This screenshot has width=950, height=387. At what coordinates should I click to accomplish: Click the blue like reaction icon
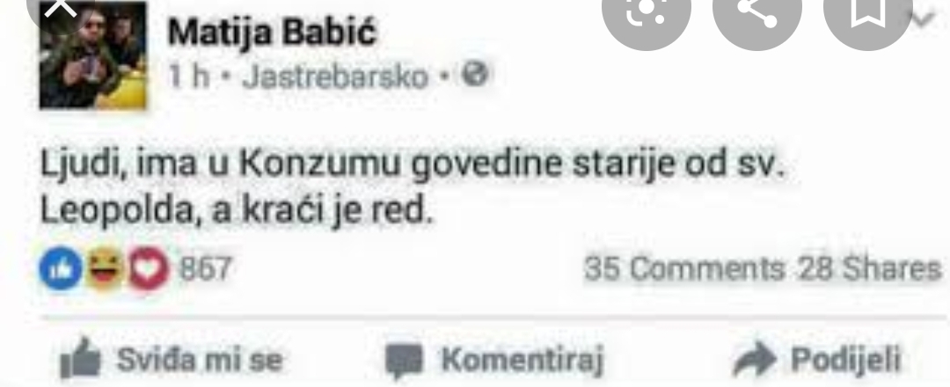click(61, 268)
